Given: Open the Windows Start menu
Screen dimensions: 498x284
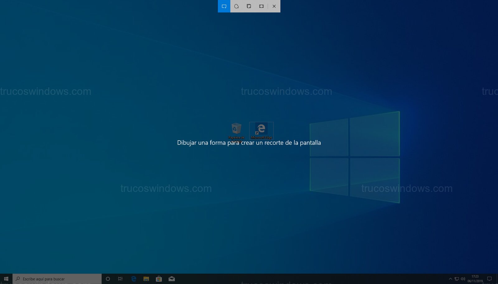Looking at the screenshot, I should [6, 279].
